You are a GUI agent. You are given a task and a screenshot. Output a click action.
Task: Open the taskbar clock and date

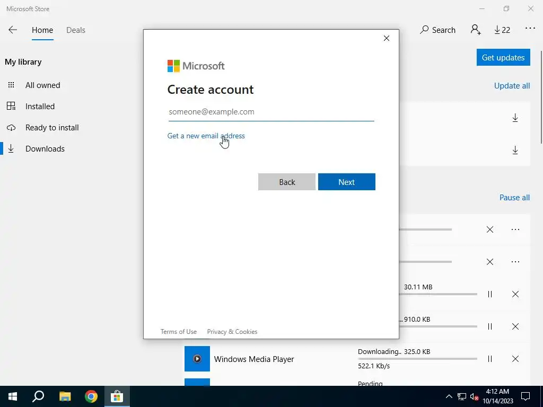[497, 396]
